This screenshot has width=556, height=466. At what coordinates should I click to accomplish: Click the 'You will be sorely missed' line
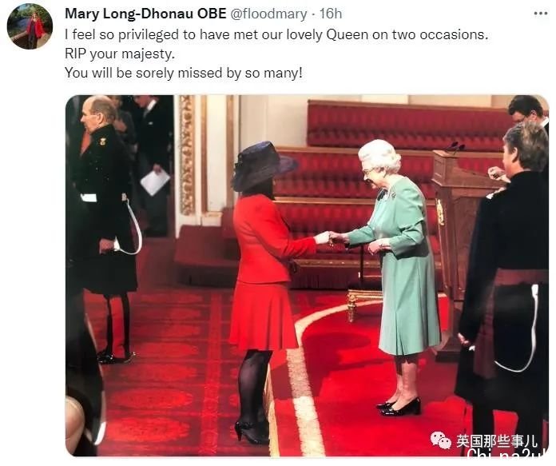(184, 73)
